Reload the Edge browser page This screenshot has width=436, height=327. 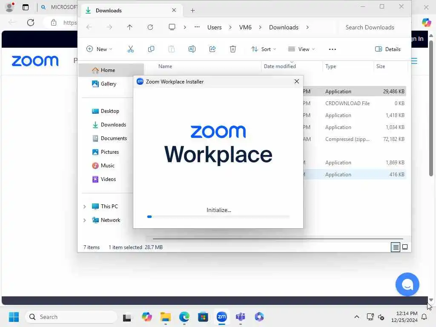(31, 23)
